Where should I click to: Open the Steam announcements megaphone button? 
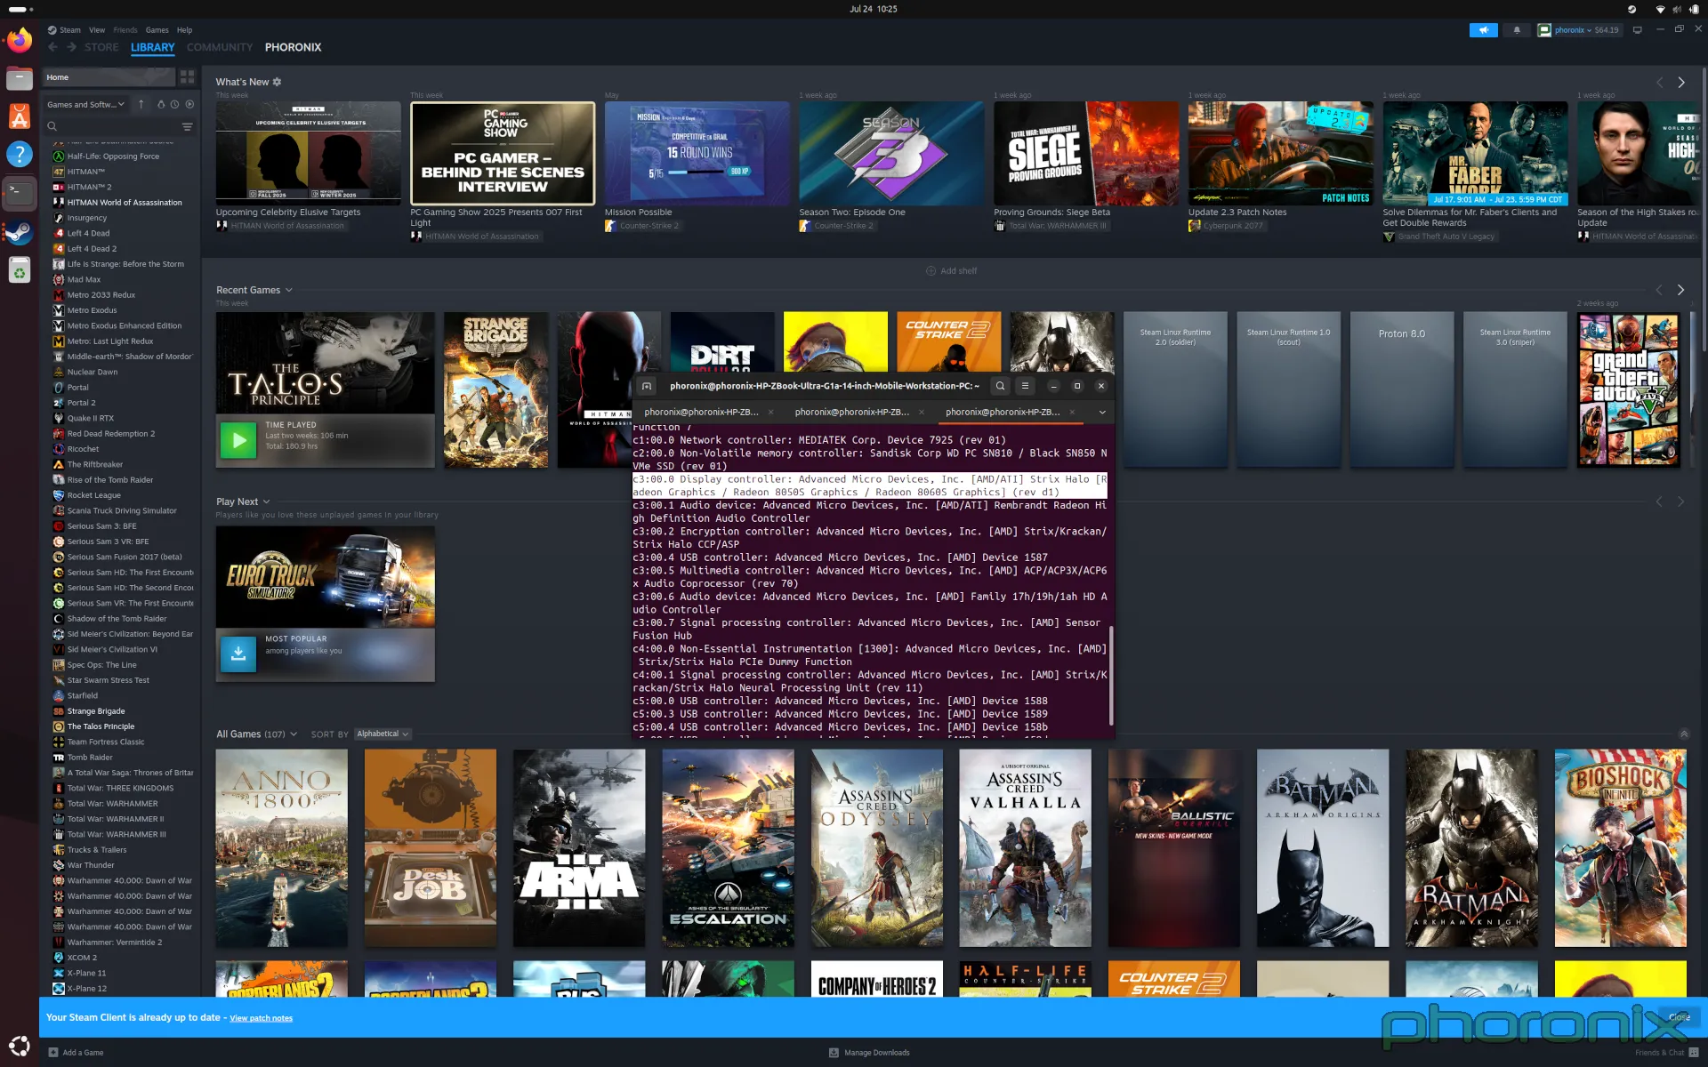(1483, 30)
